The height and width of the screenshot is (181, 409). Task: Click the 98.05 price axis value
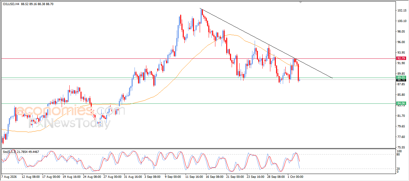pyautogui.click(x=402, y=32)
